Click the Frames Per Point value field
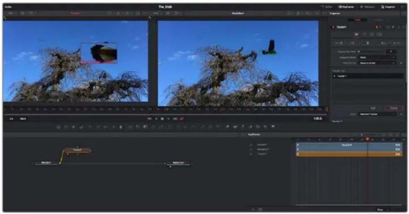 click(391, 51)
